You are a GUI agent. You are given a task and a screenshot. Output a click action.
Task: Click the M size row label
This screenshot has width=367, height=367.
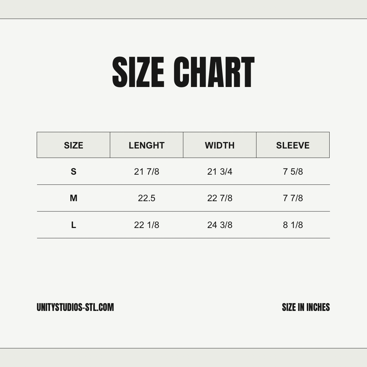(73, 198)
